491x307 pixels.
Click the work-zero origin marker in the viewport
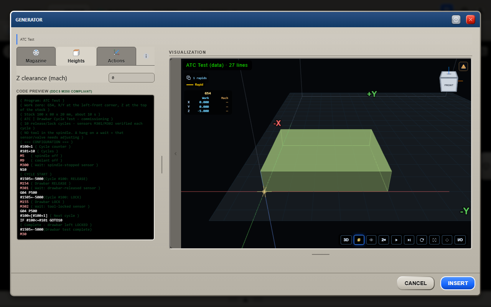(264, 191)
